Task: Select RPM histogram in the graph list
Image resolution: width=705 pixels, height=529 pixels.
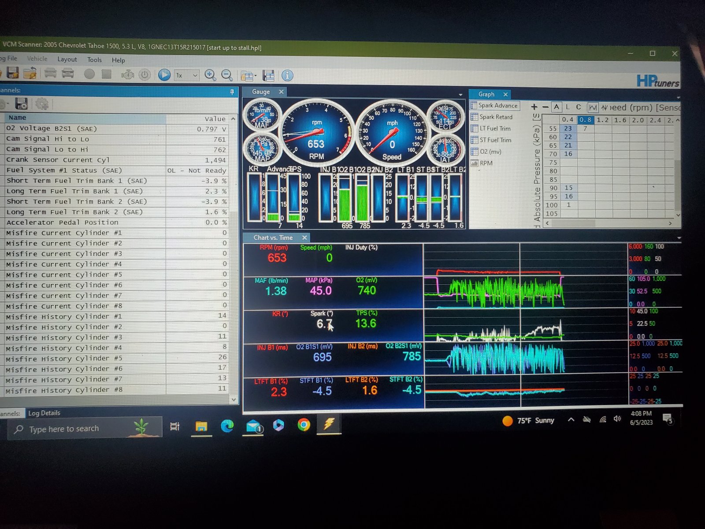Action: click(482, 163)
